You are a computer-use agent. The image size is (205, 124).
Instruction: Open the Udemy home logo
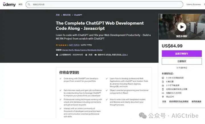(9, 5)
